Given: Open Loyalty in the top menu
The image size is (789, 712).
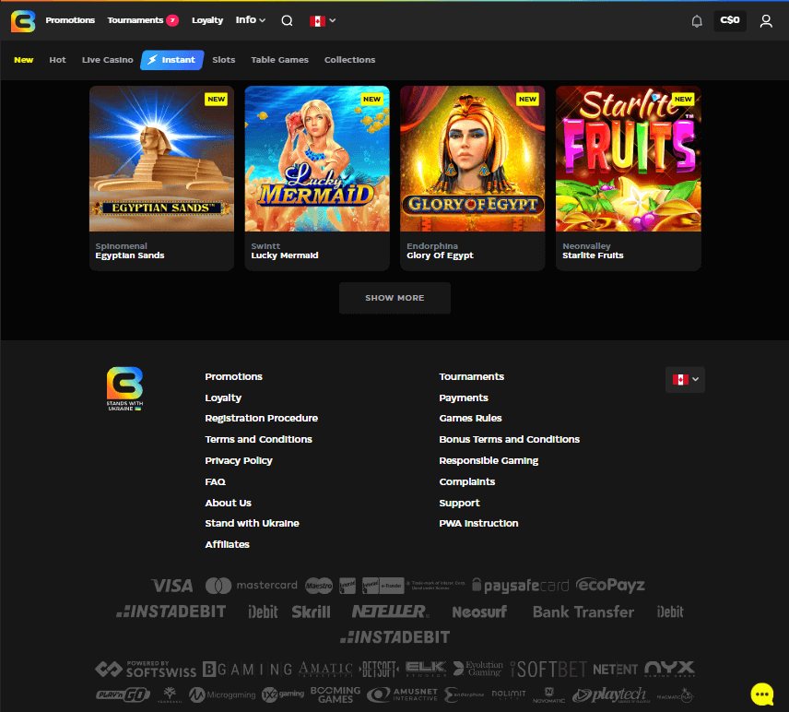Looking at the screenshot, I should click(x=207, y=20).
